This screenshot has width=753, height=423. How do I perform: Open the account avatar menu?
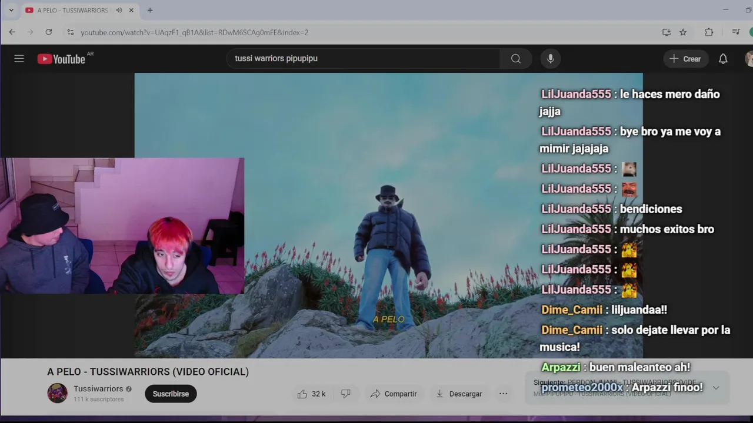(x=749, y=59)
